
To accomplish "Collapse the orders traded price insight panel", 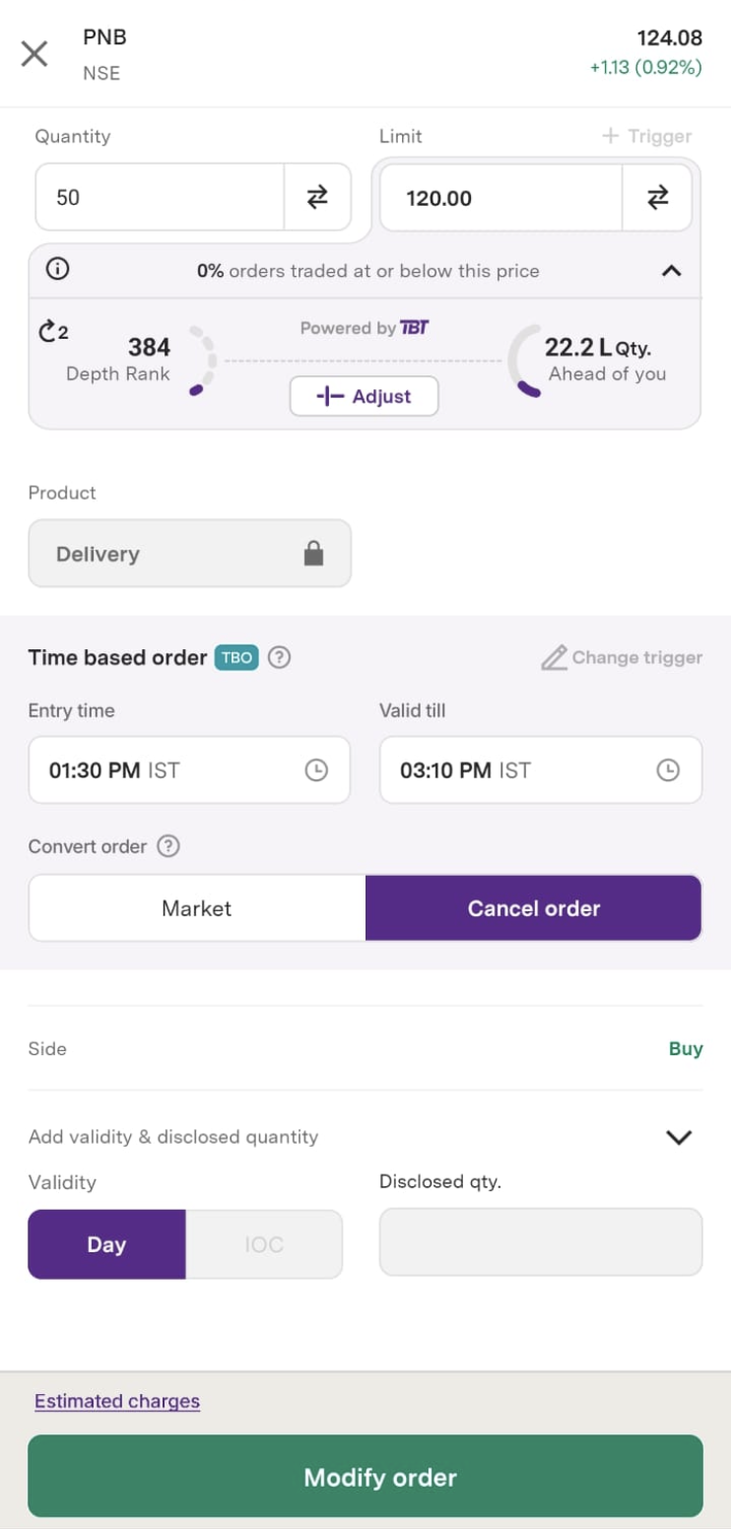I will (671, 270).
